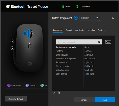Select the System category
Viewport: 119px width, 106px height.
(59, 51)
